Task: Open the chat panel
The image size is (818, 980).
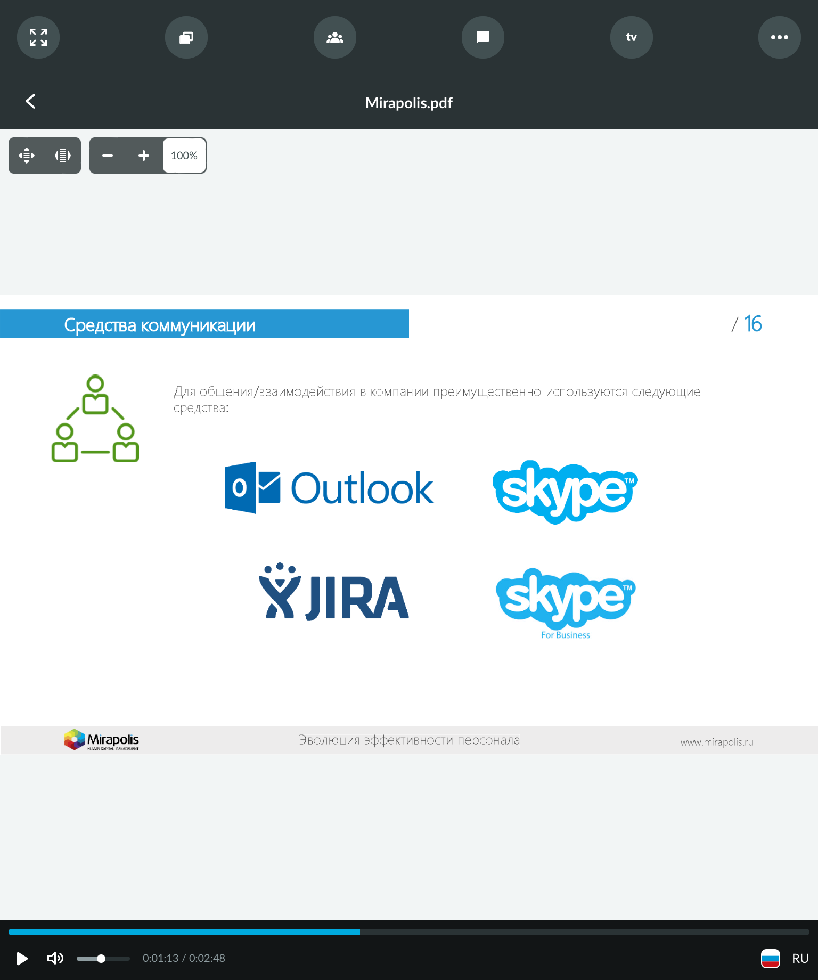Action: coord(483,37)
